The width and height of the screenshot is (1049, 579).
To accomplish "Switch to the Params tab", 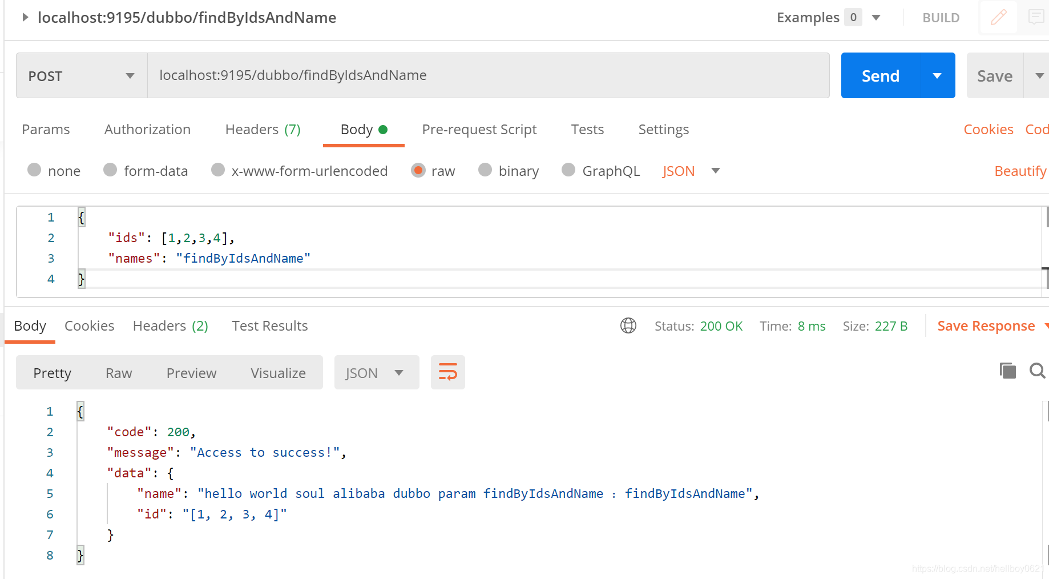I will tap(46, 130).
